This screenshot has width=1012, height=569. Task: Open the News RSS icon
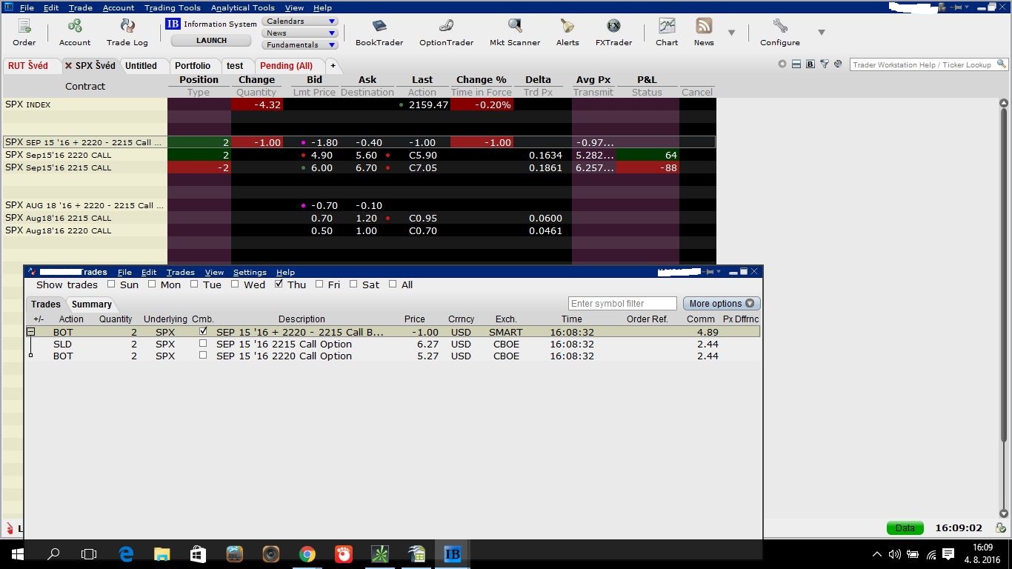point(704,27)
